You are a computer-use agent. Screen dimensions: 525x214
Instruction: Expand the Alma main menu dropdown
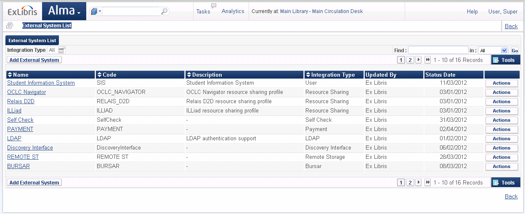pos(64,11)
